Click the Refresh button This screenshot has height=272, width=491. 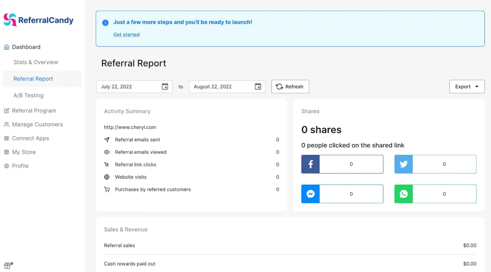(x=290, y=86)
